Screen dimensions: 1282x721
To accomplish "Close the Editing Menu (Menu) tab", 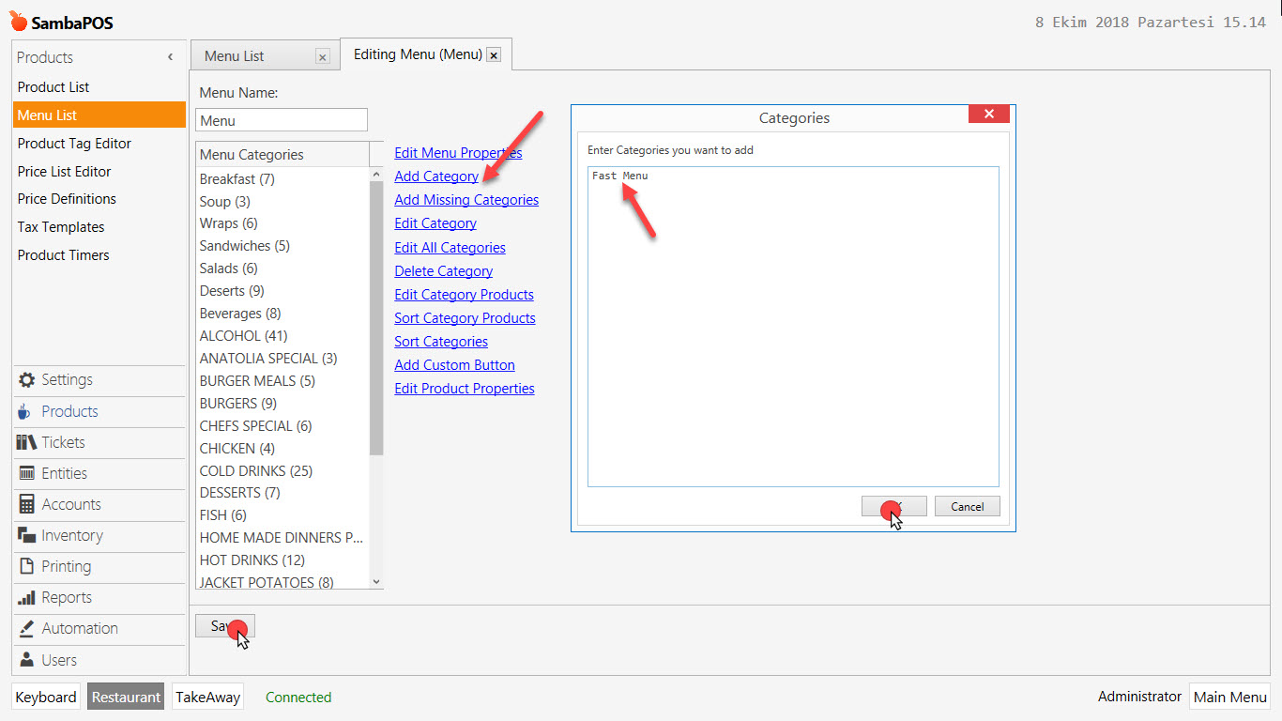I will coord(494,55).
